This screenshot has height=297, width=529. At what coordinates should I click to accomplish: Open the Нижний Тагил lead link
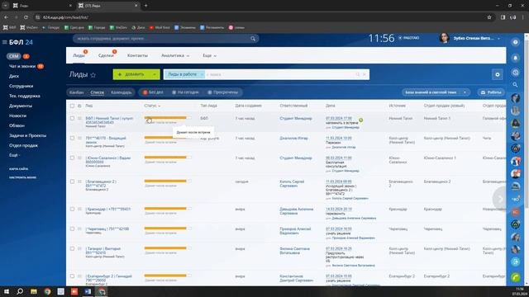109,120
